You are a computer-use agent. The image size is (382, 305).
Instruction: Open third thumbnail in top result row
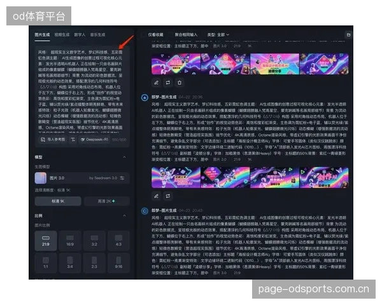coord(275,64)
